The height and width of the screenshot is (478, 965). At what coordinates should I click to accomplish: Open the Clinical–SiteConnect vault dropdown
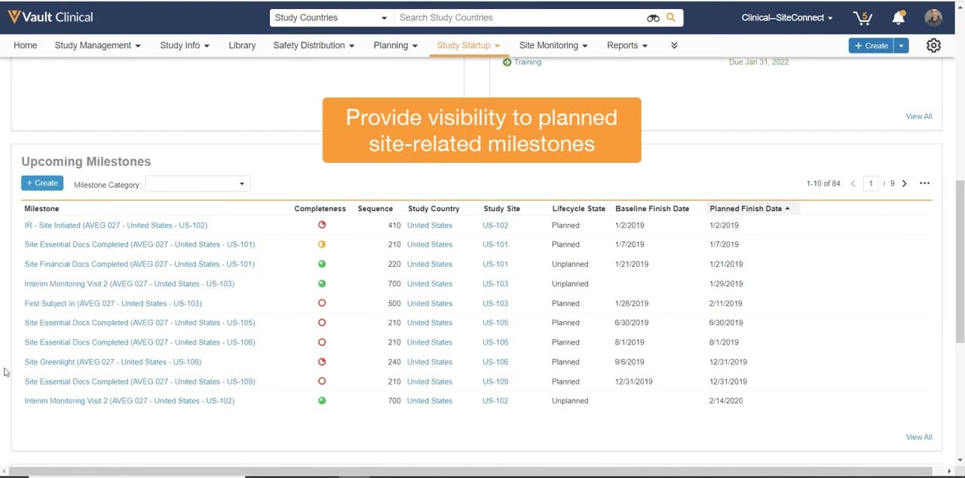pyautogui.click(x=787, y=17)
